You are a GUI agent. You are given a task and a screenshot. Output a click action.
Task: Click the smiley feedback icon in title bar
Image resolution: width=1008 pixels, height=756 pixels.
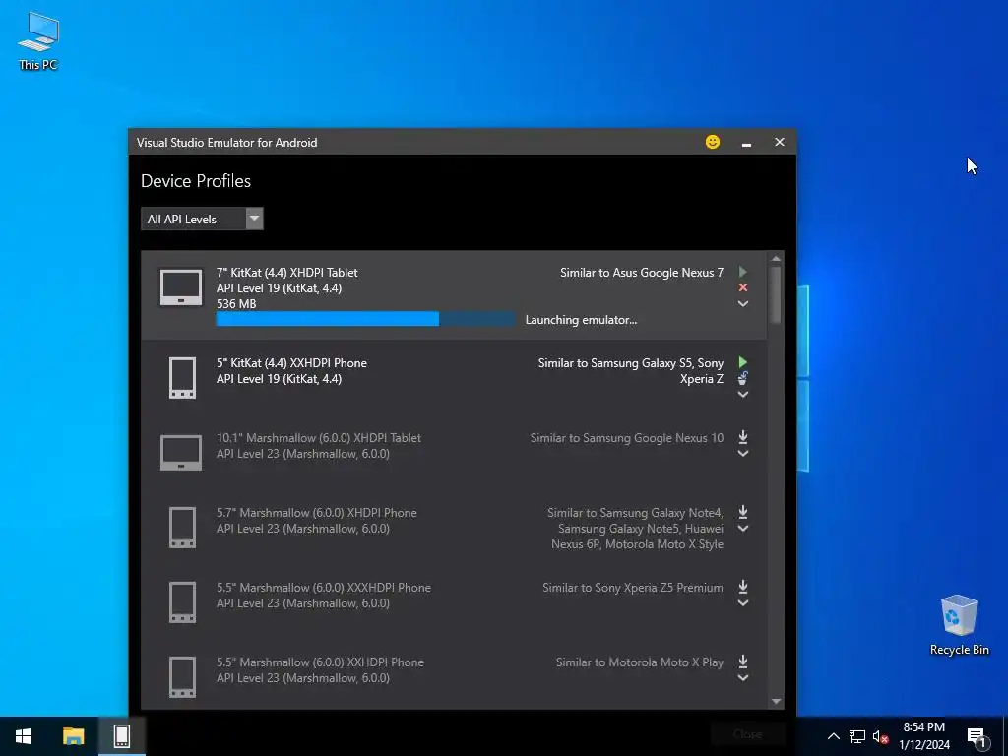713,142
